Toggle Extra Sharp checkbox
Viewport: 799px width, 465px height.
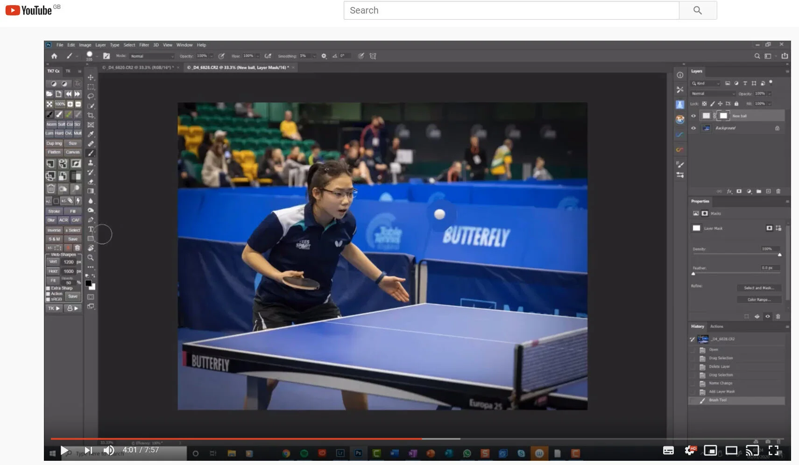(48, 289)
